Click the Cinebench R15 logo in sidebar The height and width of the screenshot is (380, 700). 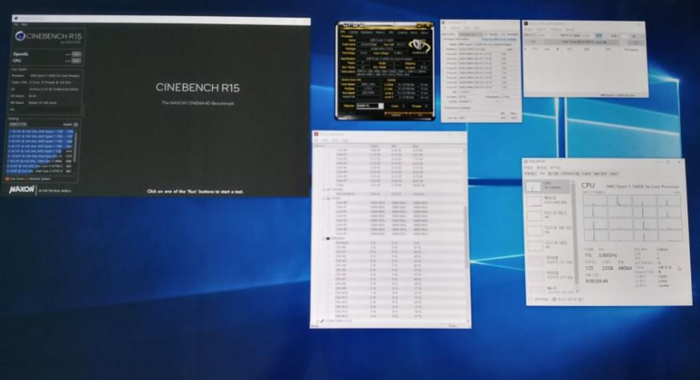[47, 37]
